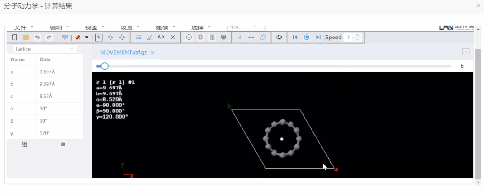Select the γ value 120° cell
The width and height of the screenshot is (484, 195).
pos(60,133)
